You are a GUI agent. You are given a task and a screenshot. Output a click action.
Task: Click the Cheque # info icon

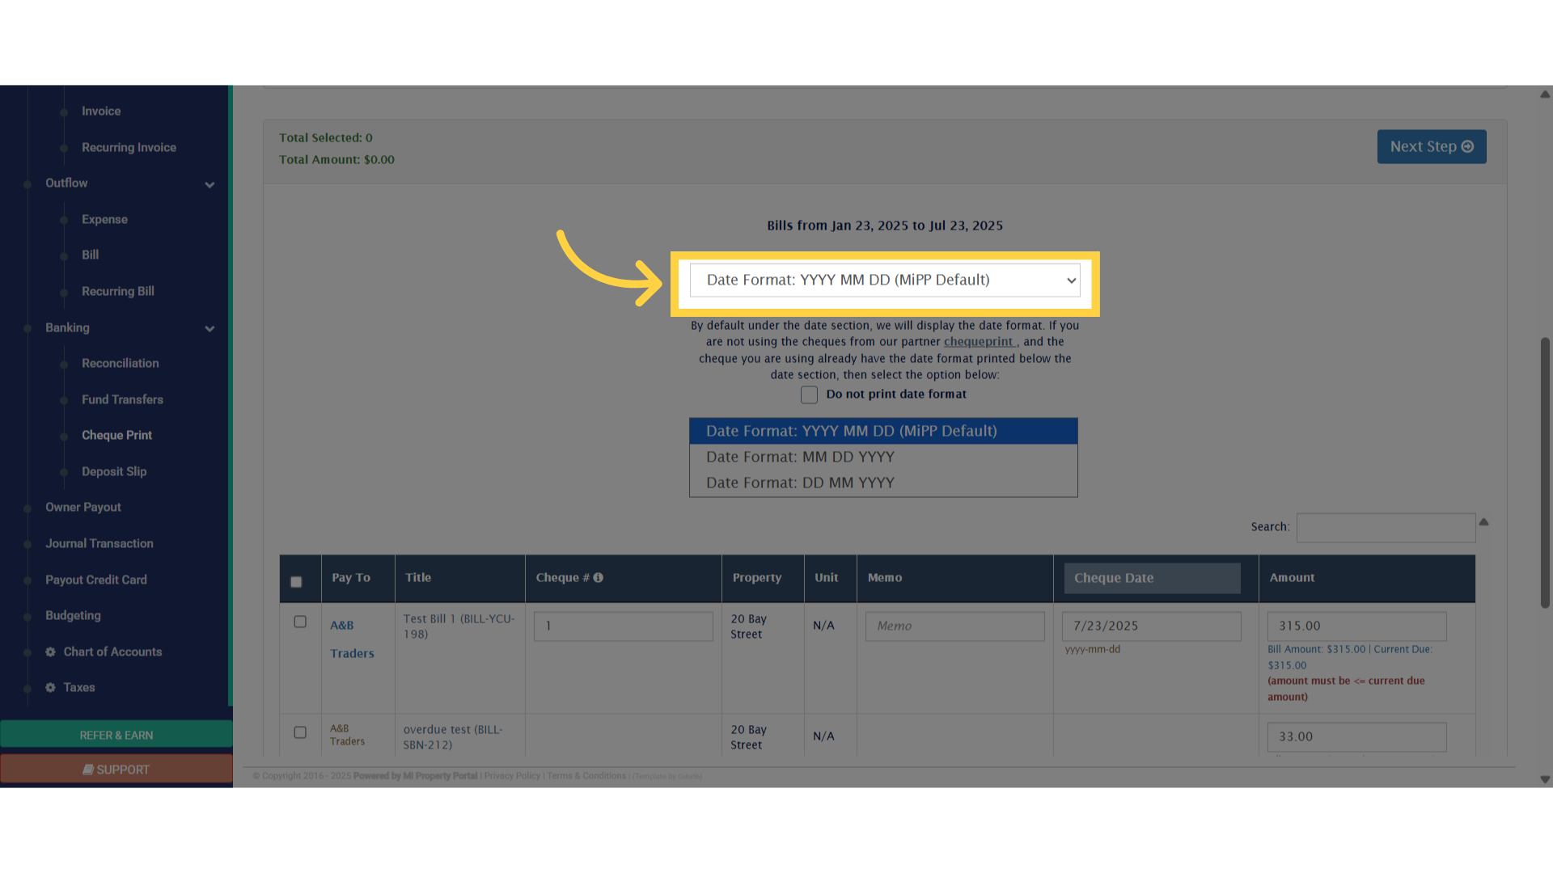click(599, 578)
